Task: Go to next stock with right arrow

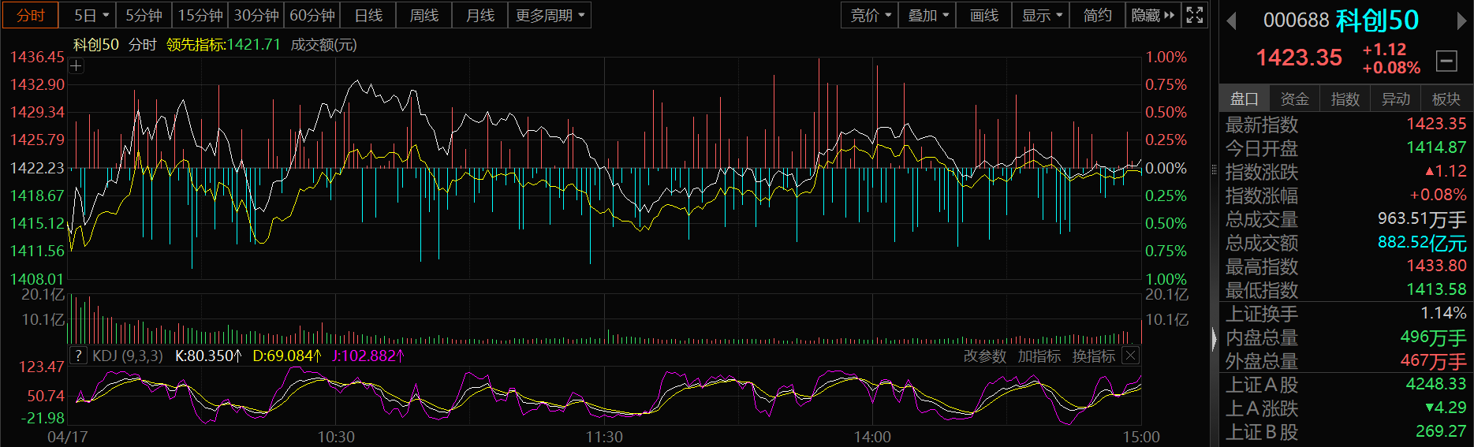Action: point(1460,21)
